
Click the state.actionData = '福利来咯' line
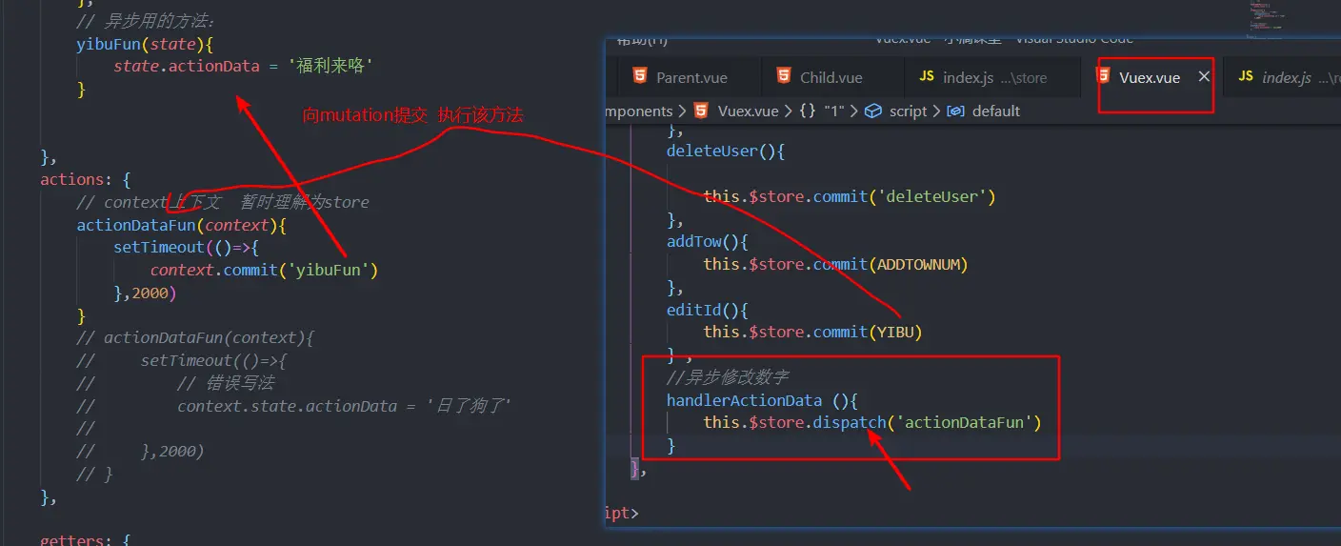pyautogui.click(x=243, y=66)
